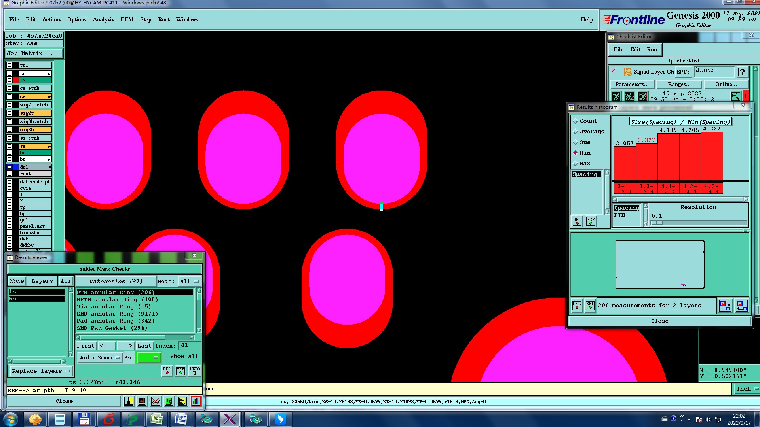The width and height of the screenshot is (760, 427).
Task: Click the question mark help icon
Action: point(742,72)
